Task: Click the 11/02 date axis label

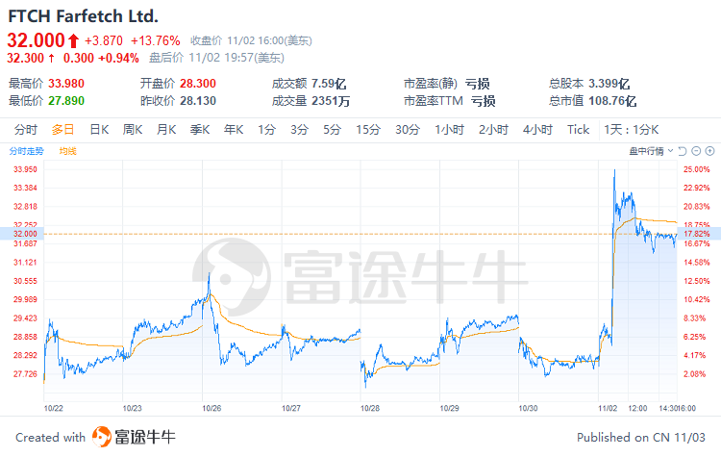Action: pyautogui.click(x=608, y=408)
